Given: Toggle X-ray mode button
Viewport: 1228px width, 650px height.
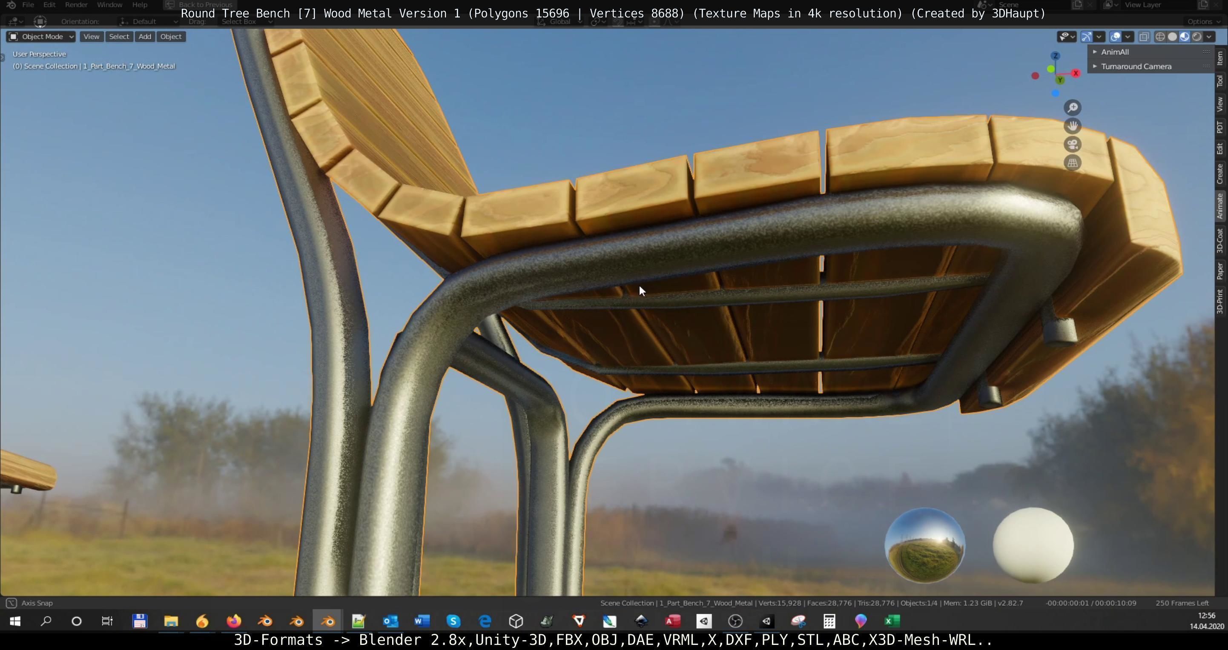Looking at the screenshot, I should (x=1144, y=37).
